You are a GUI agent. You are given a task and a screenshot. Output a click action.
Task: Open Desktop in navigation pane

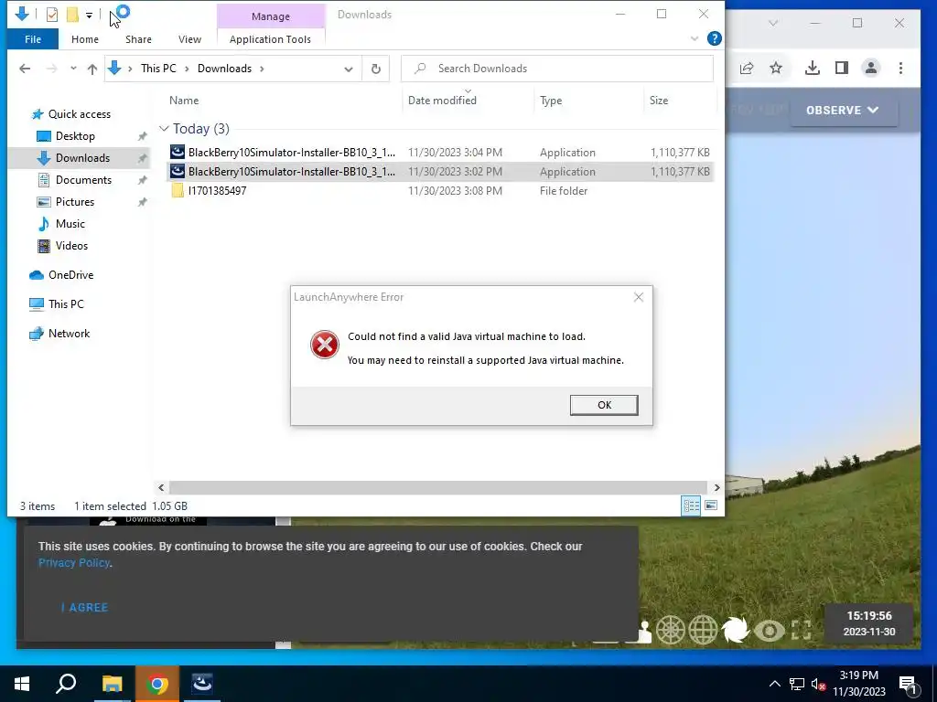75,136
